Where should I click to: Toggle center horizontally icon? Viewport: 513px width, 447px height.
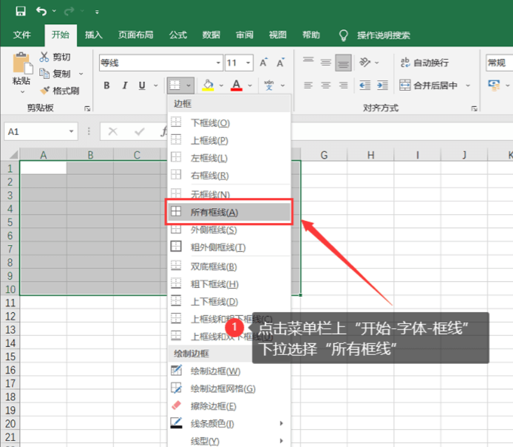[x=326, y=85]
